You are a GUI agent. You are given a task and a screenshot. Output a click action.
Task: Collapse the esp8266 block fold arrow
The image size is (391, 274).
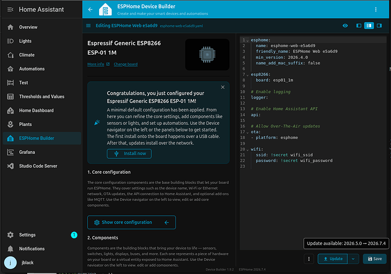click(x=248, y=75)
